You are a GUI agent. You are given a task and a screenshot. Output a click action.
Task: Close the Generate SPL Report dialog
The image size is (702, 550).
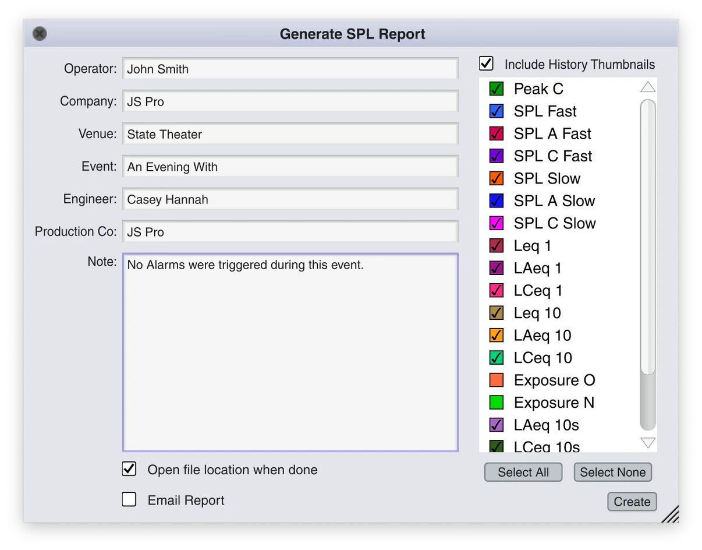(x=40, y=34)
